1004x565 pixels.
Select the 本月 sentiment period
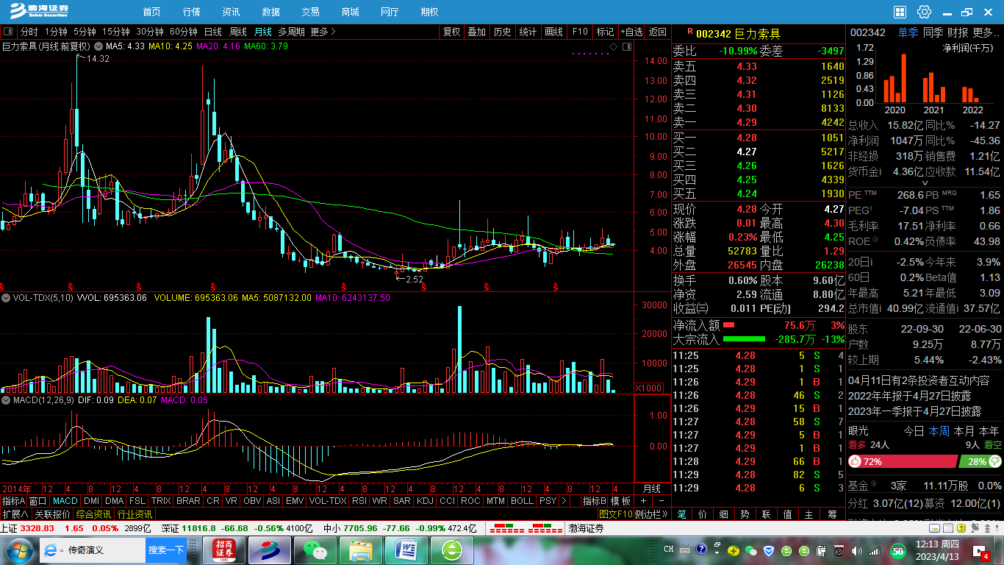click(964, 431)
